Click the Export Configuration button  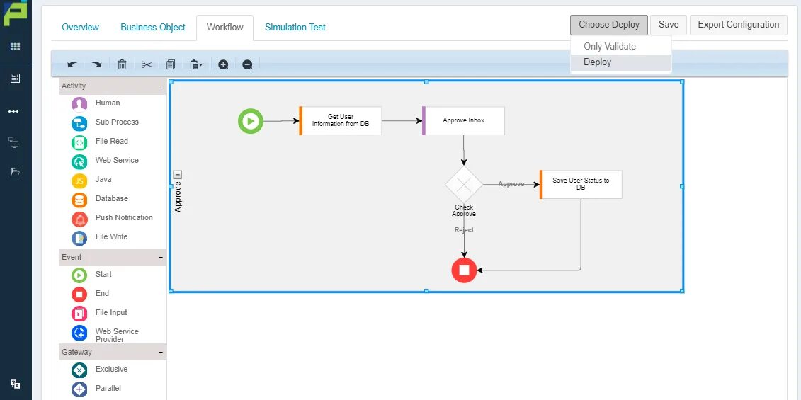coord(738,25)
